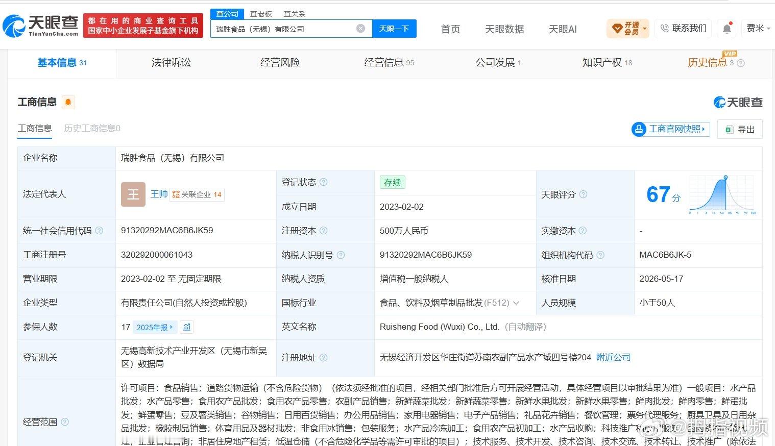This screenshot has height=446, width=775.
Task: Select the 工商信息 sub-tab
Action: coord(35,128)
